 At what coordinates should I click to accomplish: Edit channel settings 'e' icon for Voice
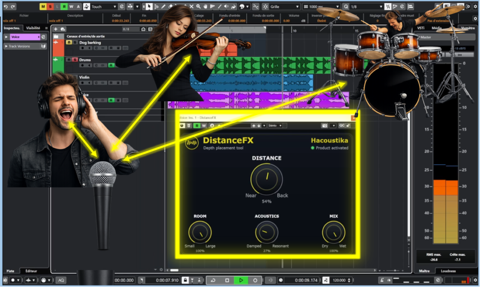(44, 37)
